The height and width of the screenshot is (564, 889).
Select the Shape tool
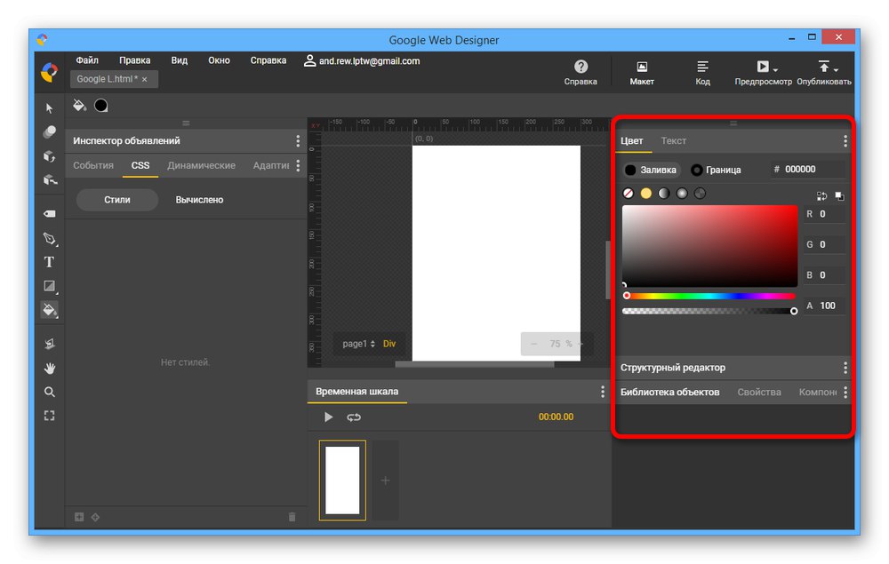(x=49, y=286)
